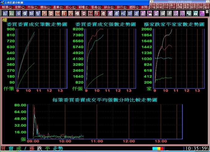Select the 櫃 toolbar icon
The image size is (210, 152).
[77, 14]
